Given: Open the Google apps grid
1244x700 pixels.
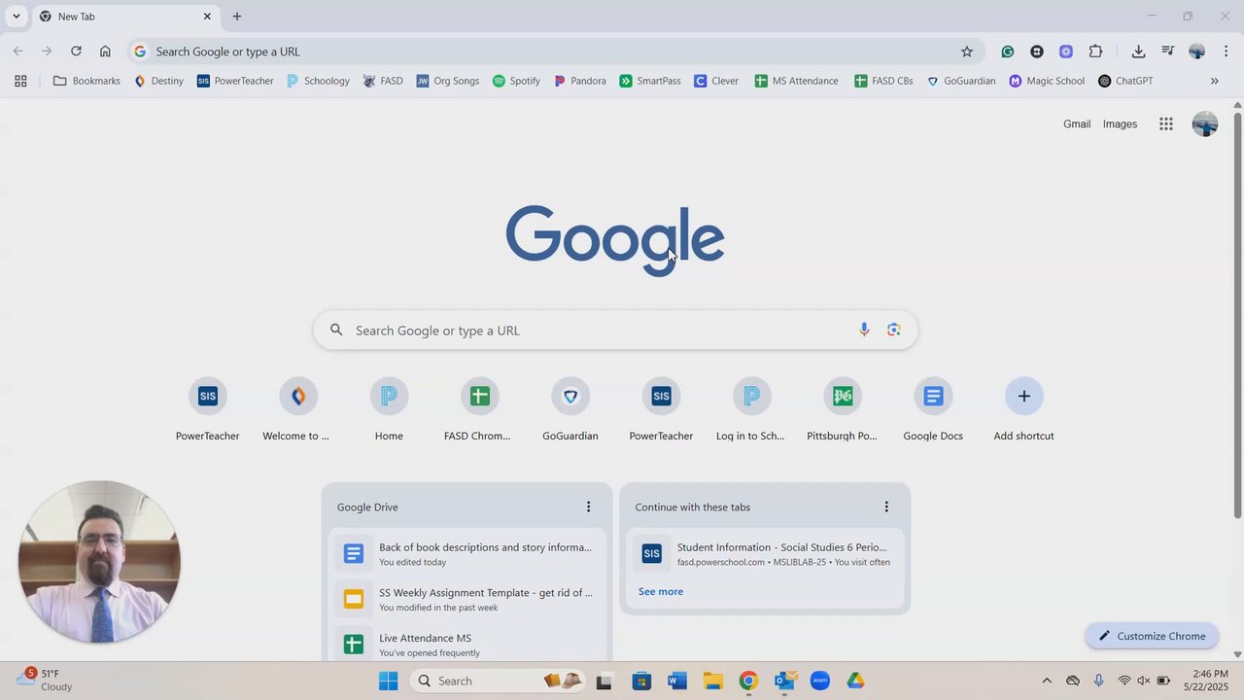Looking at the screenshot, I should (1166, 124).
